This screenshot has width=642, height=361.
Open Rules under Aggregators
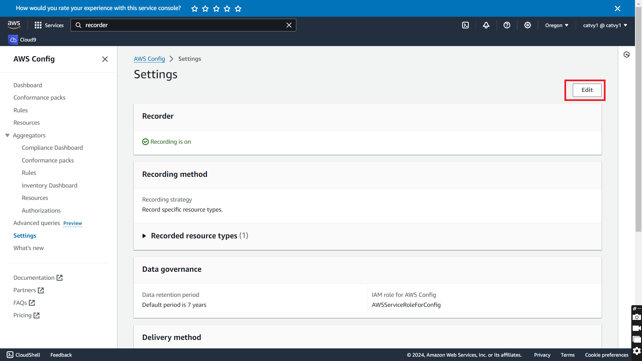point(29,173)
